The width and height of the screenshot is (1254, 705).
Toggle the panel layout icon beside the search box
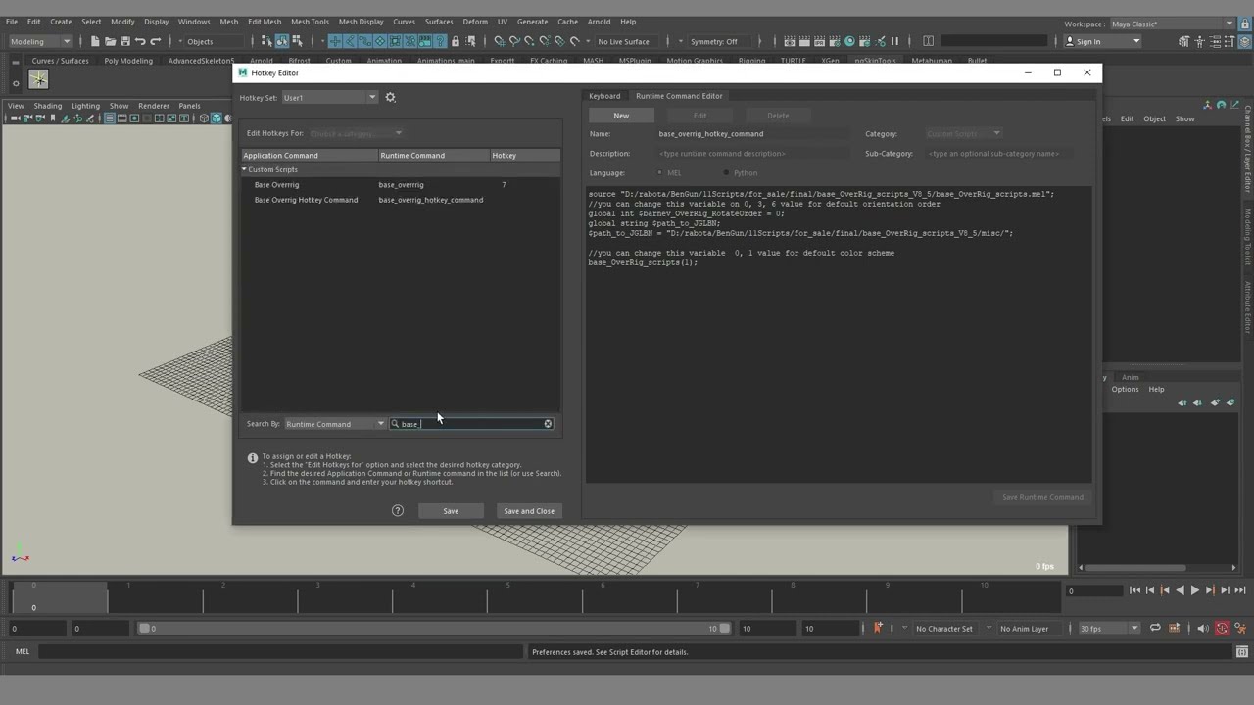(928, 41)
